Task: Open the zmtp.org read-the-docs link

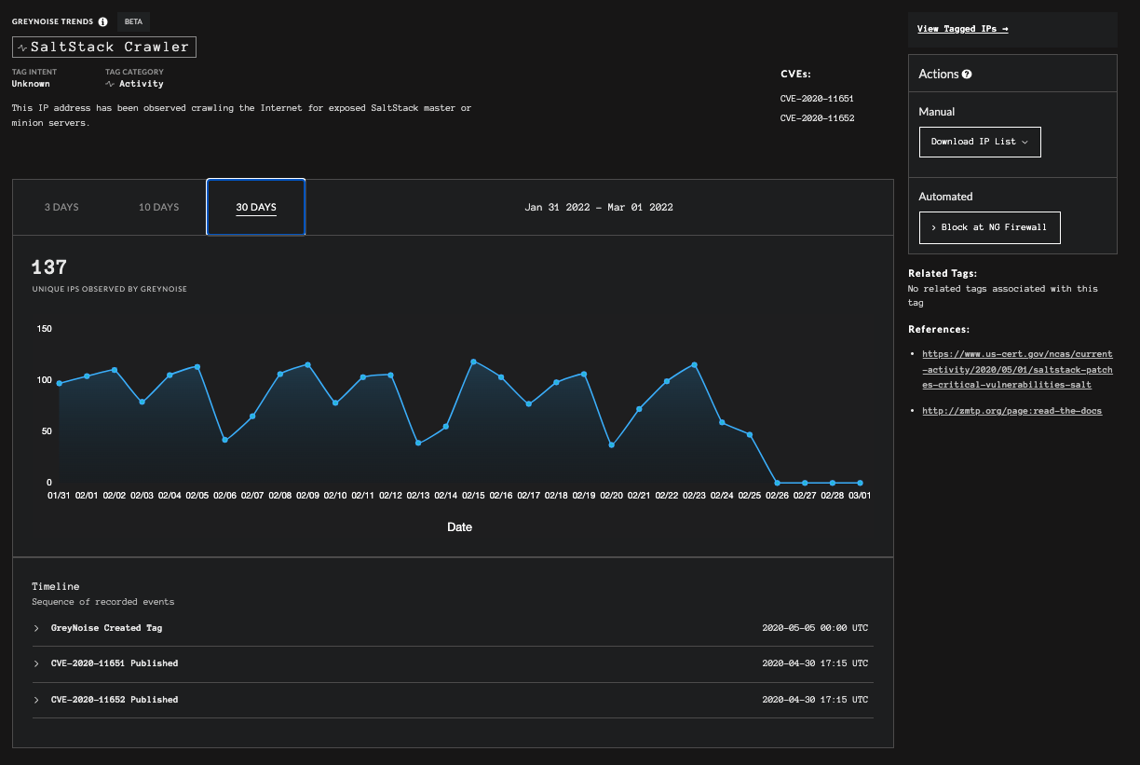Action: click(x=1011, y=411)
